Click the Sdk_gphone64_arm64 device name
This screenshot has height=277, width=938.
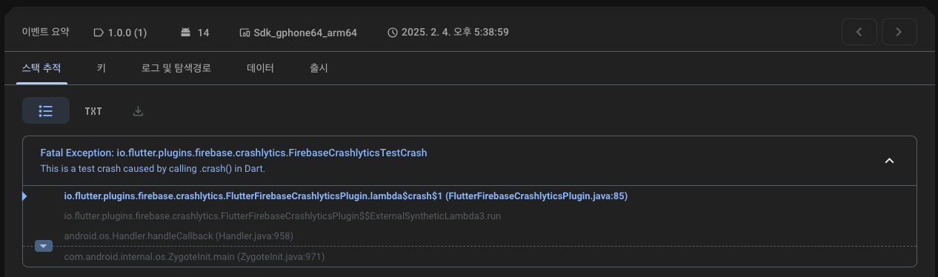(x=306, y=33)
